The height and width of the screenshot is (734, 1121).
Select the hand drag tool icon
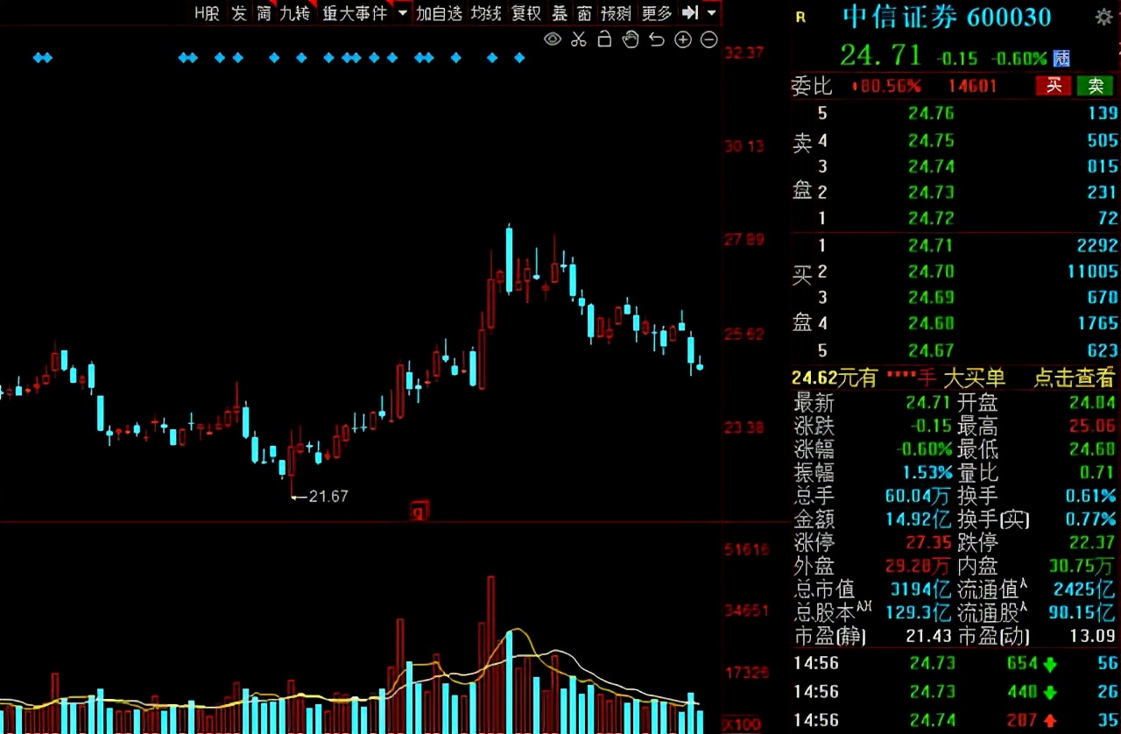point(630,39)
